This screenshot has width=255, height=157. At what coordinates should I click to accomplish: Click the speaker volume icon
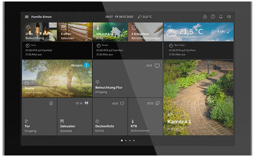pos(229,17)
